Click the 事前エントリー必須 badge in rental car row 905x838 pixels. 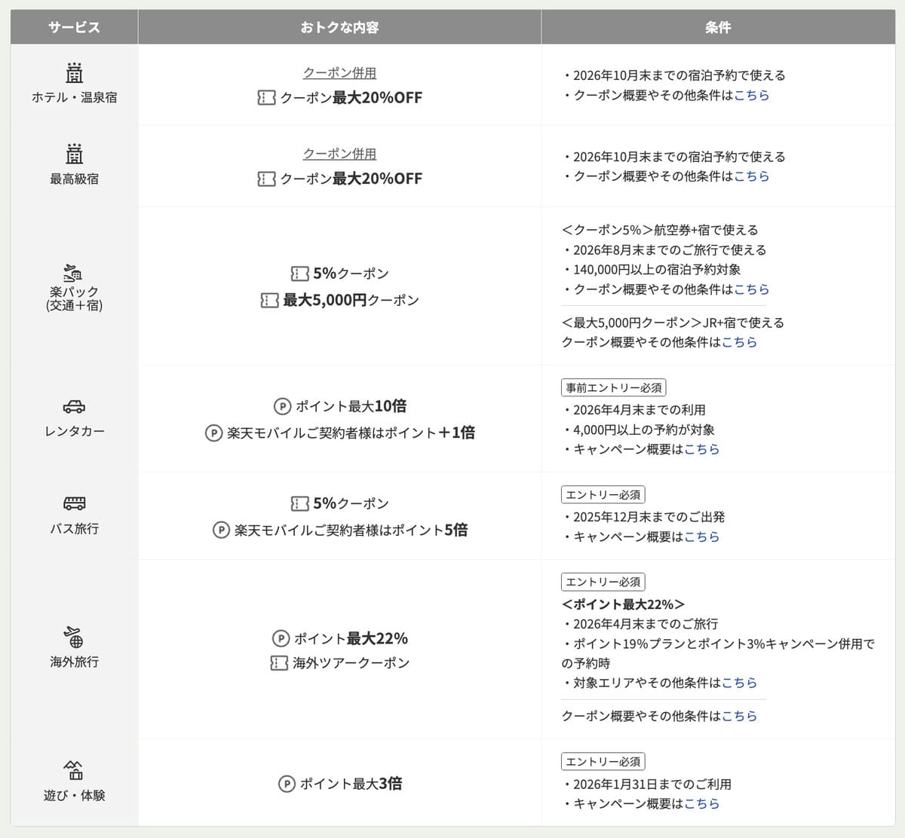point(612,387)
